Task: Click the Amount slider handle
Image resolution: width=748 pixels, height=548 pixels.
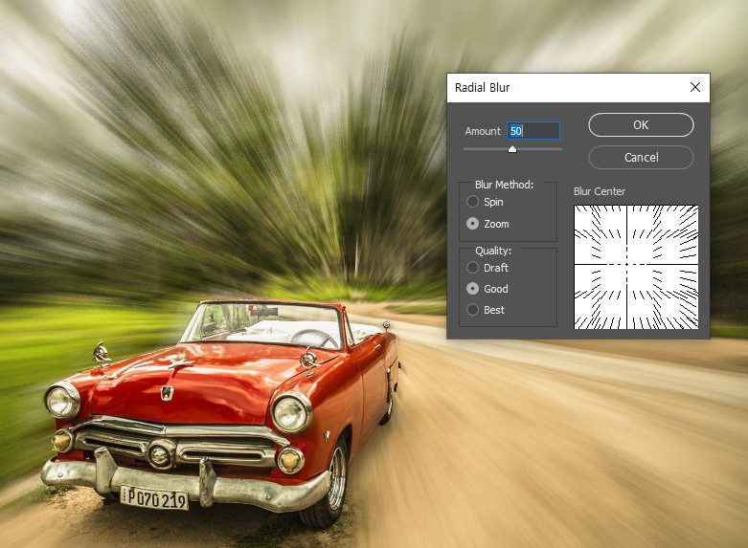Action: pyautogui.click(x=512, y=149)
